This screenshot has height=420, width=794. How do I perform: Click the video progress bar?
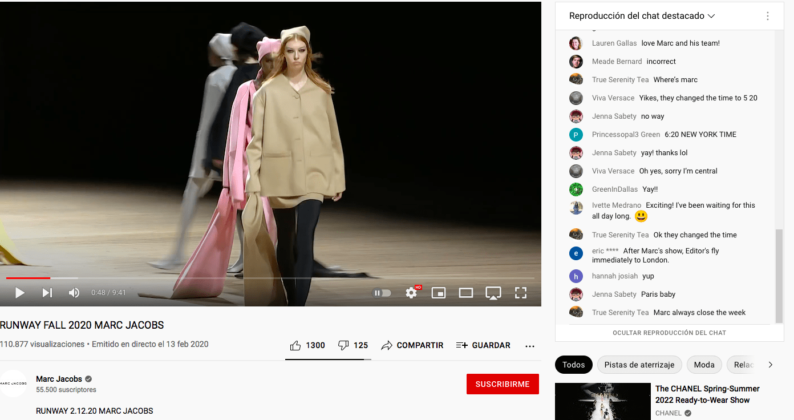click(271, 278)
